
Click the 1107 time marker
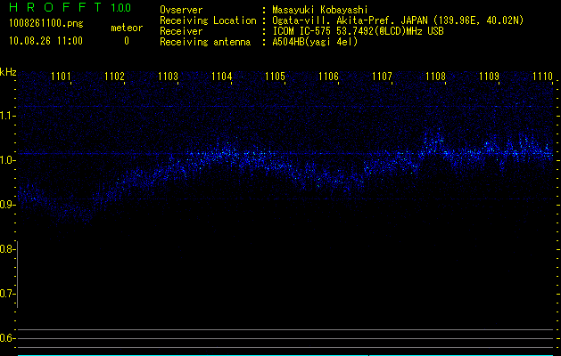pos(382,77)
